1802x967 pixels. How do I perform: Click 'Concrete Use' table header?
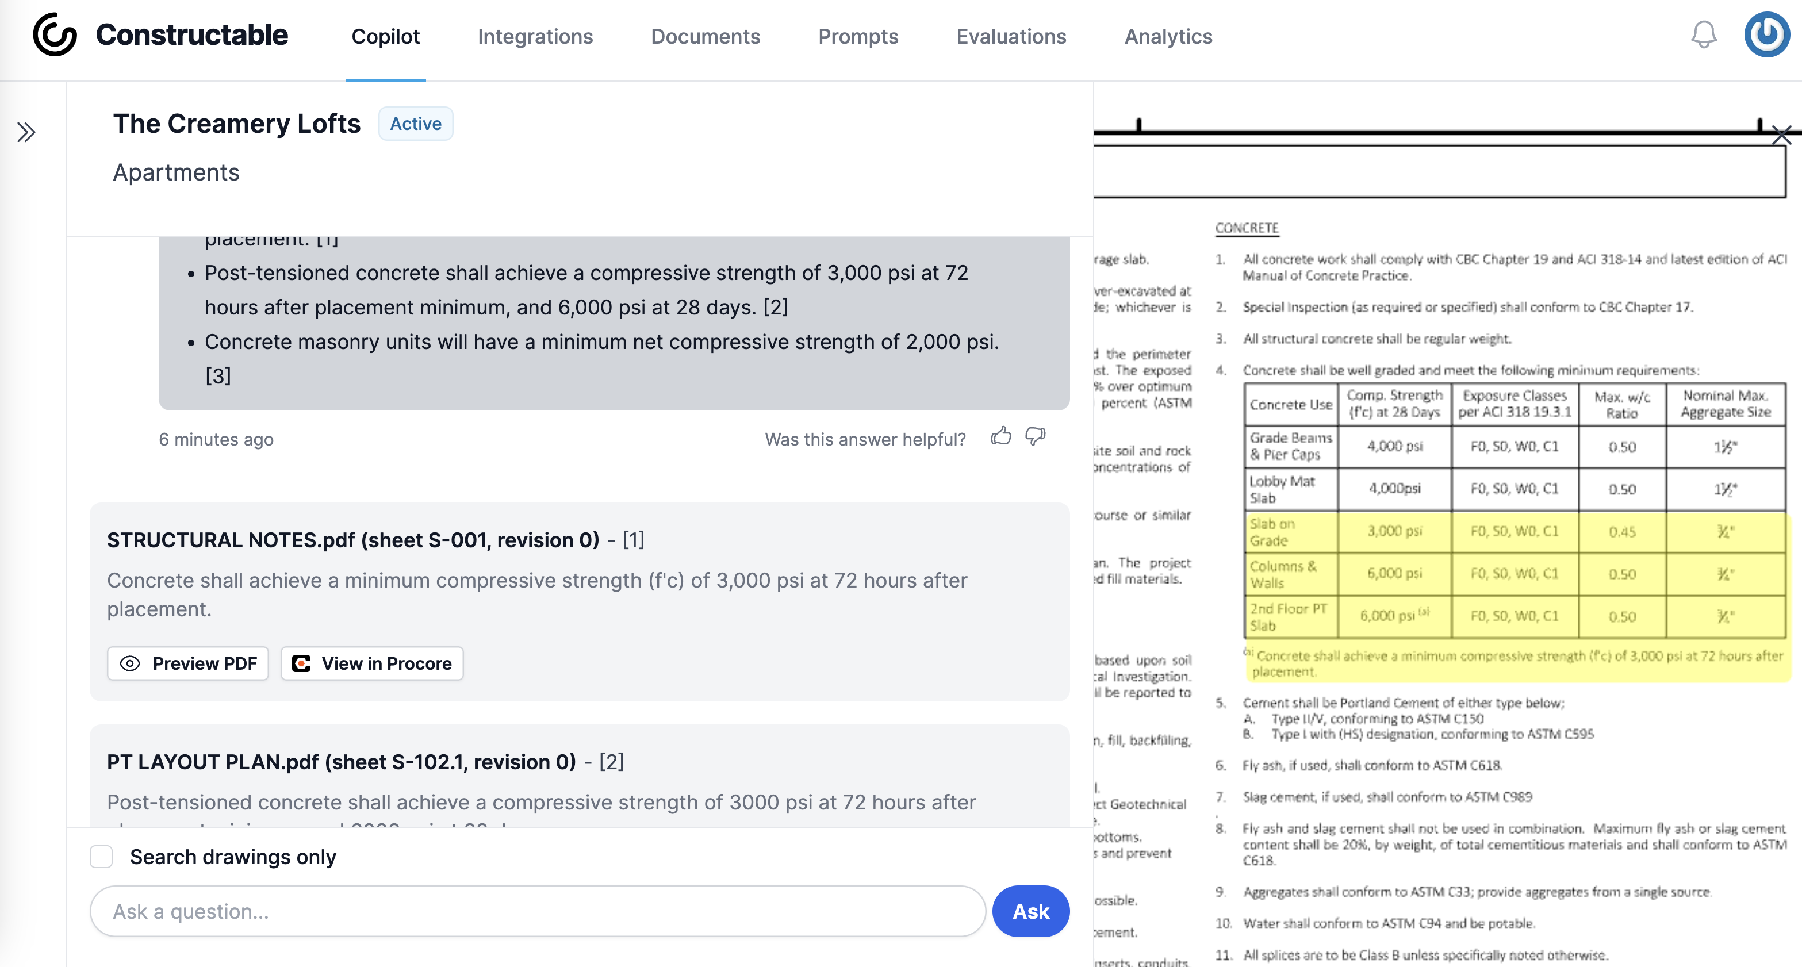click(x=1291, y=404)
